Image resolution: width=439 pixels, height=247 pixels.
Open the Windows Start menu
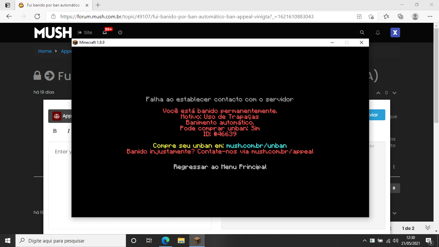point(8,241)
